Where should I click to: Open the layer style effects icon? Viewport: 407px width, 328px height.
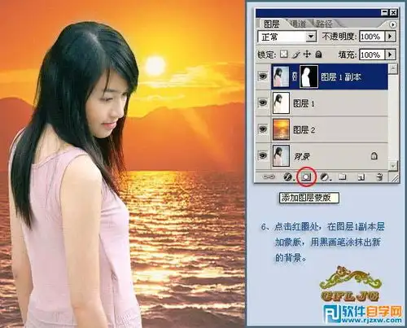point(288,177)
